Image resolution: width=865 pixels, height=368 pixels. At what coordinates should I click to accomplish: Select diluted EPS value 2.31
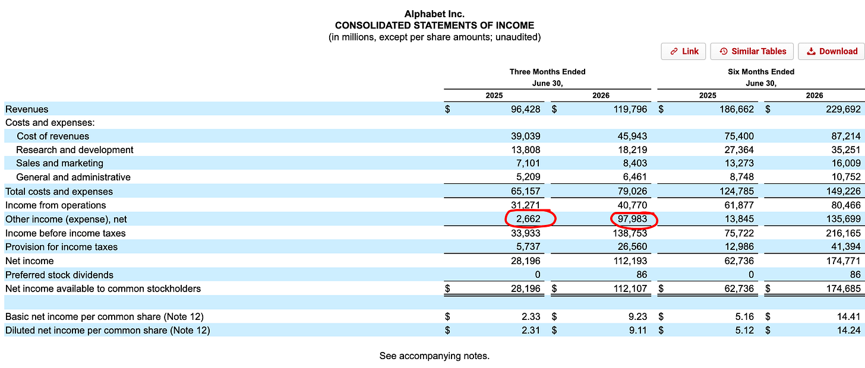pyautogui.click(x=531, y=330)
